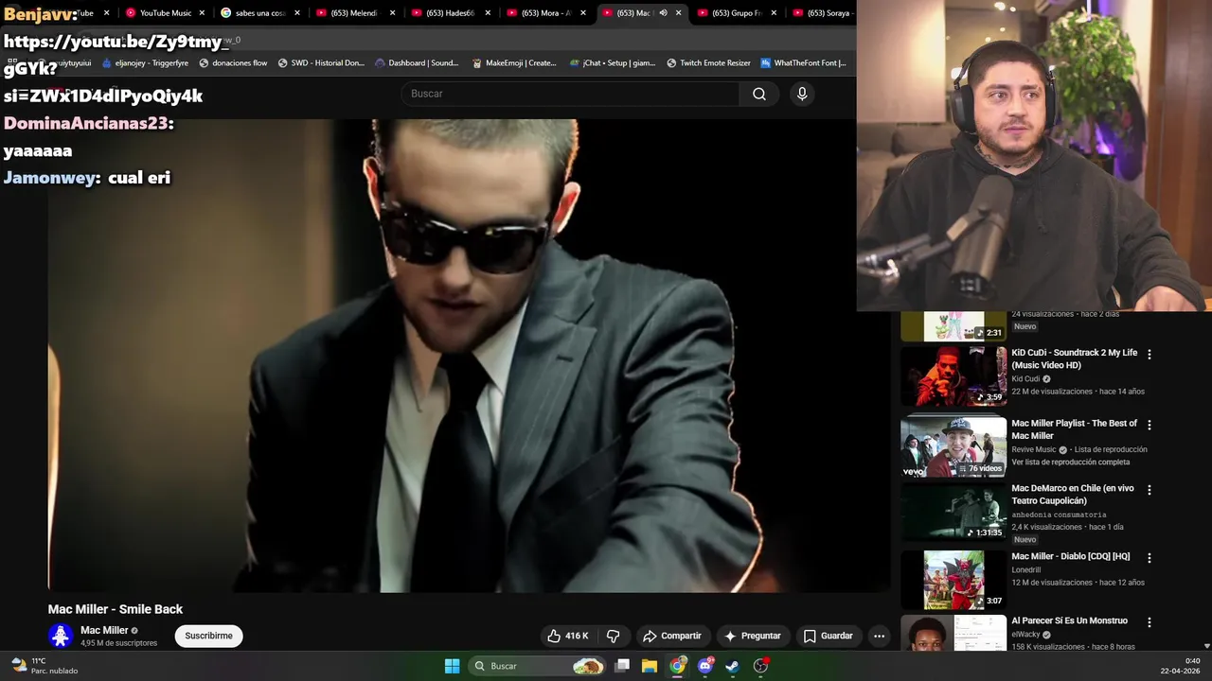Screen dimensions: 1212x681
Task: Open MakeEmoji | Create... bookmark
Action: click(514, 63)
